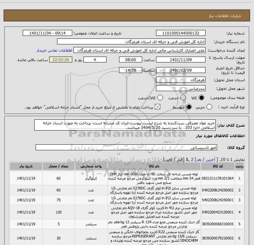Viewport: 254px width, 245px height.
Task: Click the 5\8 in copper pipe description
Action: point(154,190)
